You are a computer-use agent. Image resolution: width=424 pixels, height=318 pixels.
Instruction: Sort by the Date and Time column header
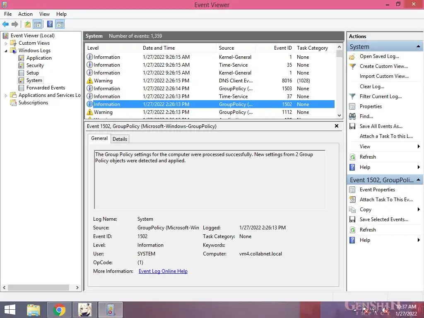178,48
